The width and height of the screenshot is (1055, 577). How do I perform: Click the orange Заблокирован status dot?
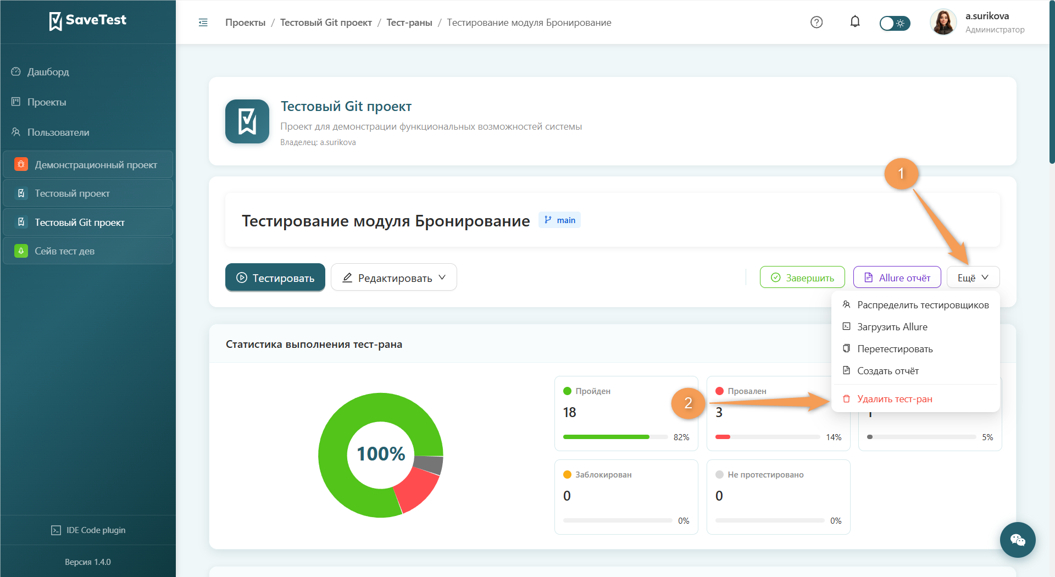point(567,475)
